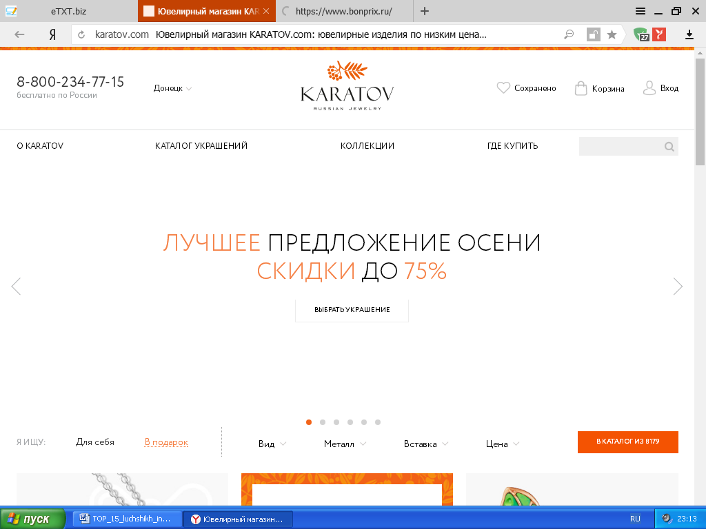Screen dimensions: 706x529
Task: Click the Корзина link text
Action: pyautogui.click(x=608, y=89)
